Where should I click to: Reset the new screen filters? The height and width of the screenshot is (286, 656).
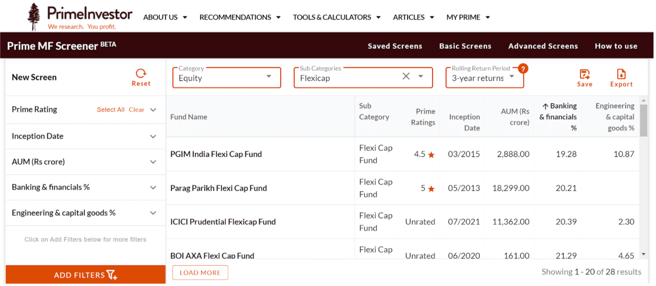(141, 77)
